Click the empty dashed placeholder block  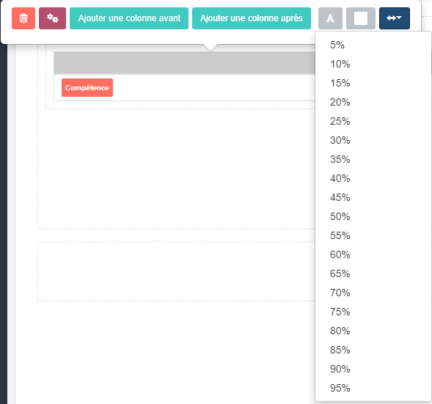pos(176,271)
